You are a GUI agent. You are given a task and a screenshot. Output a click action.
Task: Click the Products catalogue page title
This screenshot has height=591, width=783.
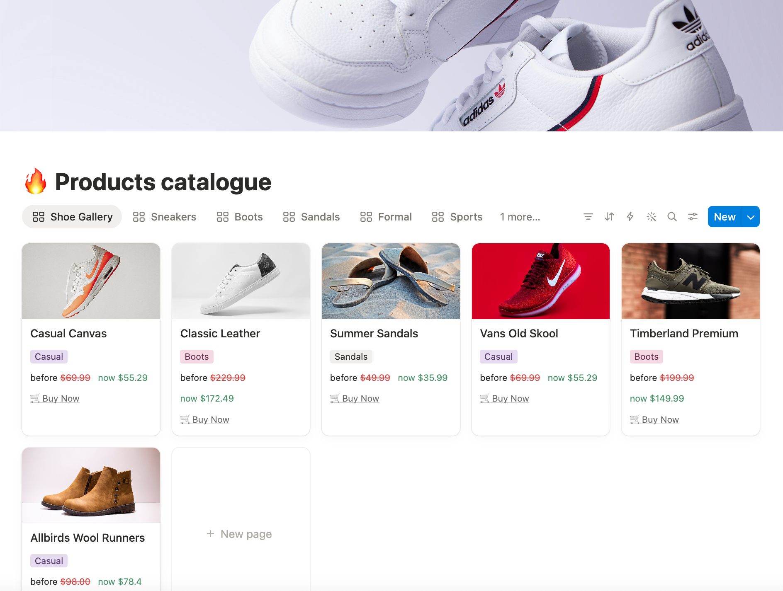[x=163, y=182]
